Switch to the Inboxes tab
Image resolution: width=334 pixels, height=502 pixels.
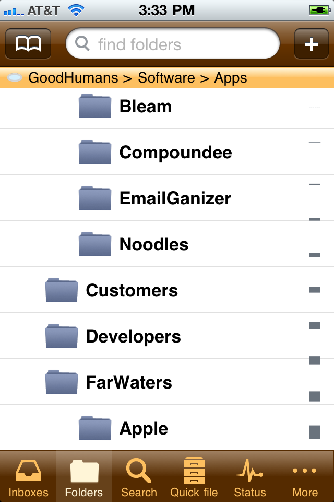click(28, 477)
